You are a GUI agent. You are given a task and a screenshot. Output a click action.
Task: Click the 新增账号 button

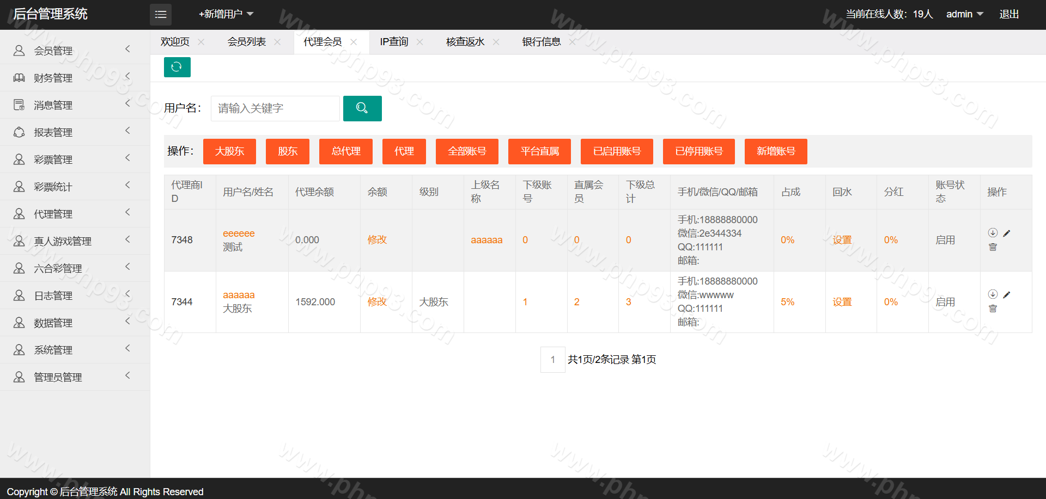click(775, 151)
